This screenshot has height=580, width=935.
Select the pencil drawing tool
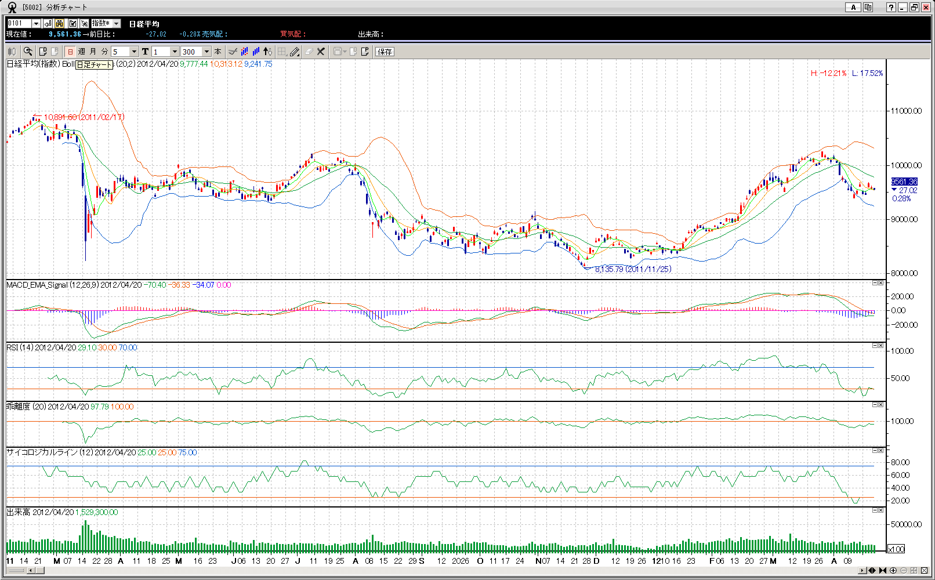point(295,52)
